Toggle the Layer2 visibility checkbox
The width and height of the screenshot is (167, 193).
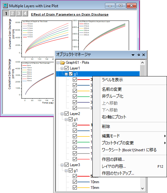(x=66, y=113)
